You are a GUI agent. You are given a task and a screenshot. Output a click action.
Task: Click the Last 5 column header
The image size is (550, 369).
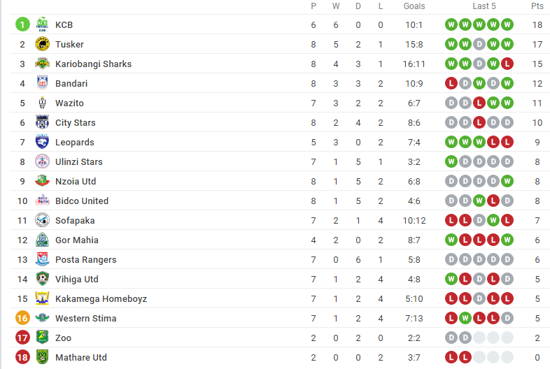point(484,6)
